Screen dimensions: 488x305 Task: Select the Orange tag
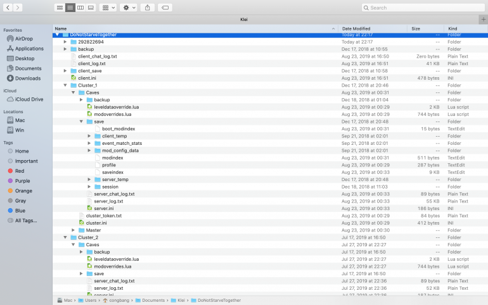(23, 191)
